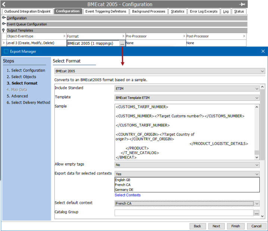Expand the Configuration section
The width and height of the screenshot is (268, 231).
(4, 18)
